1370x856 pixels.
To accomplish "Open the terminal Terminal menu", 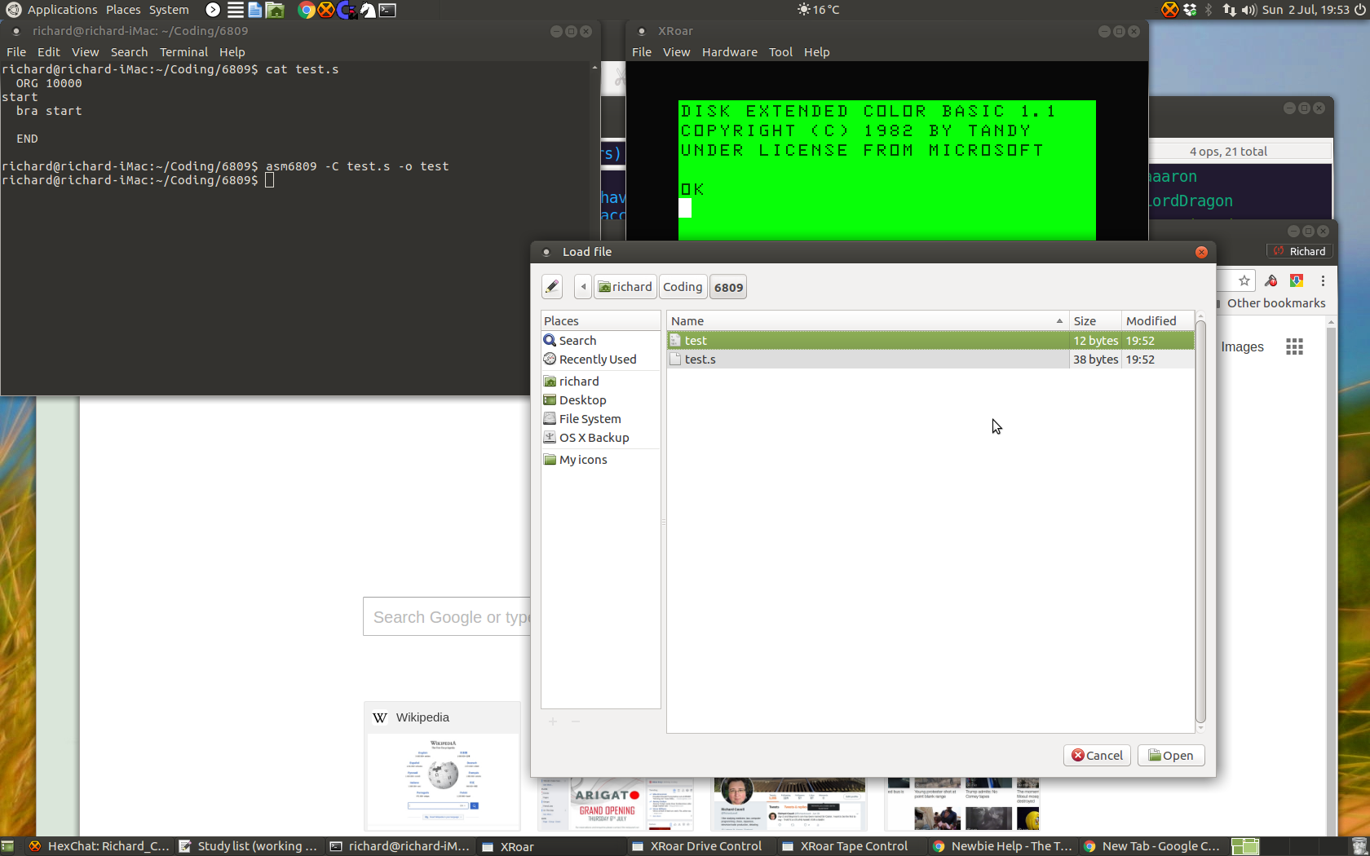I will tap(183, 52).
